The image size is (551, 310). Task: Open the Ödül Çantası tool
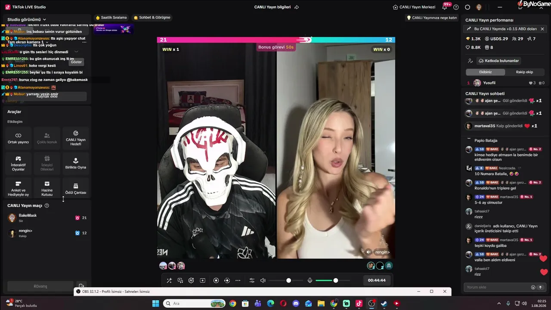[x=76, y=189]
